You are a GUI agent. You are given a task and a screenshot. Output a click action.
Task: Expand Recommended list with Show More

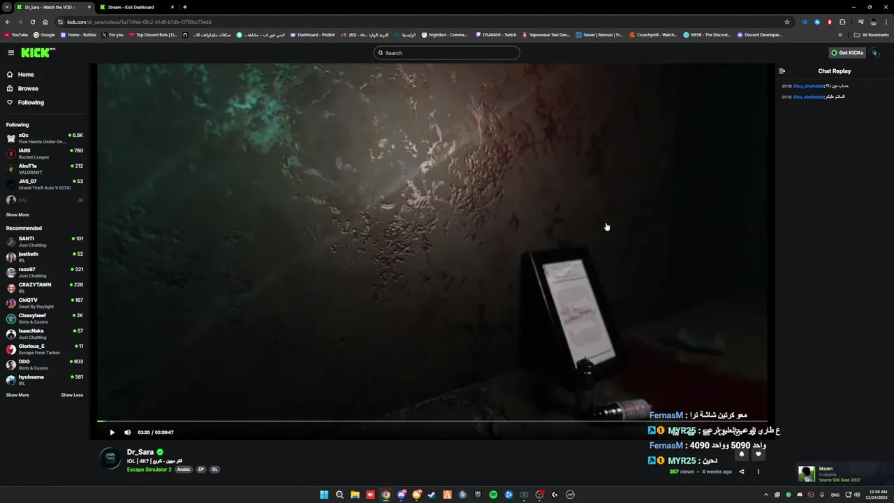click(x=17, y=395)
